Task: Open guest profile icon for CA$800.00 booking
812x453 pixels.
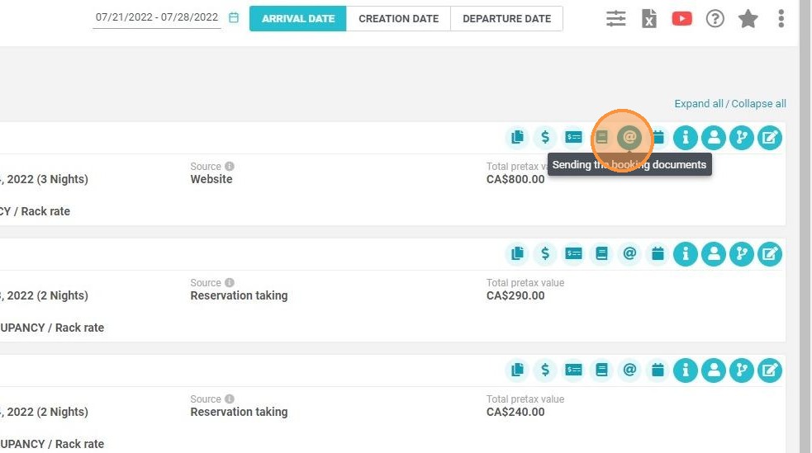Action: 714,138
